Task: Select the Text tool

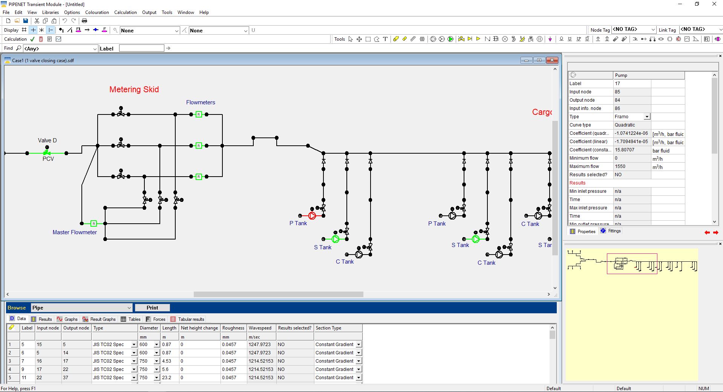Action: click(385, 39)
